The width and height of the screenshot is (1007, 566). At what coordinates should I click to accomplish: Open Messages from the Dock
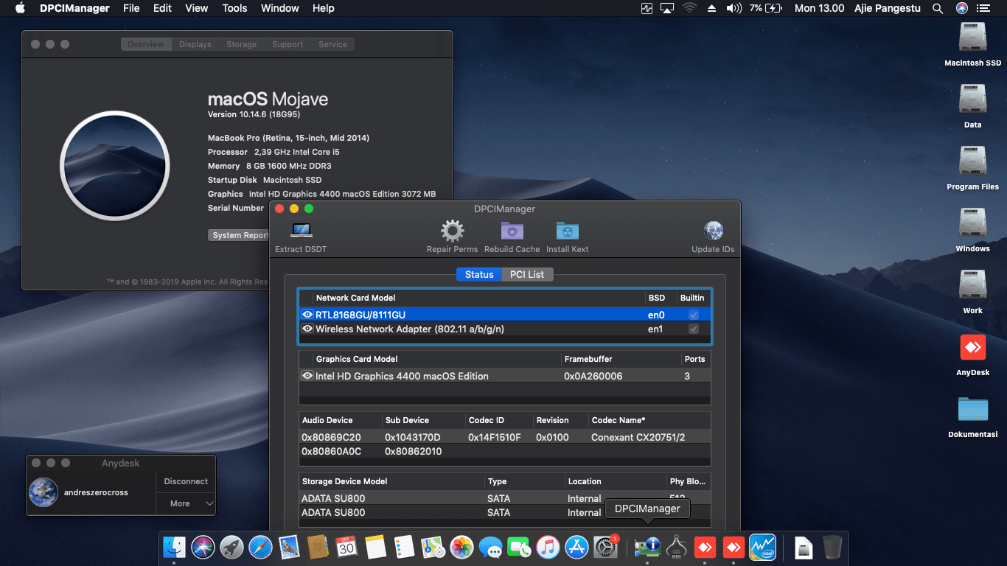(x=490, y=547)
